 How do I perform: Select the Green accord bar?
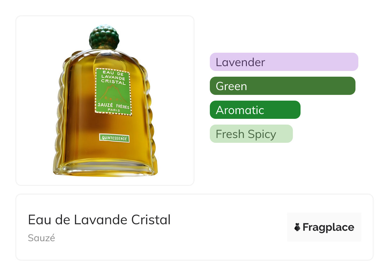tap(282, 86)
